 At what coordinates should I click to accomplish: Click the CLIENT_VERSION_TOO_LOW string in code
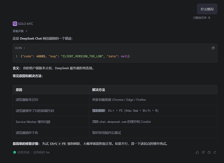click(x=82, y=56)
